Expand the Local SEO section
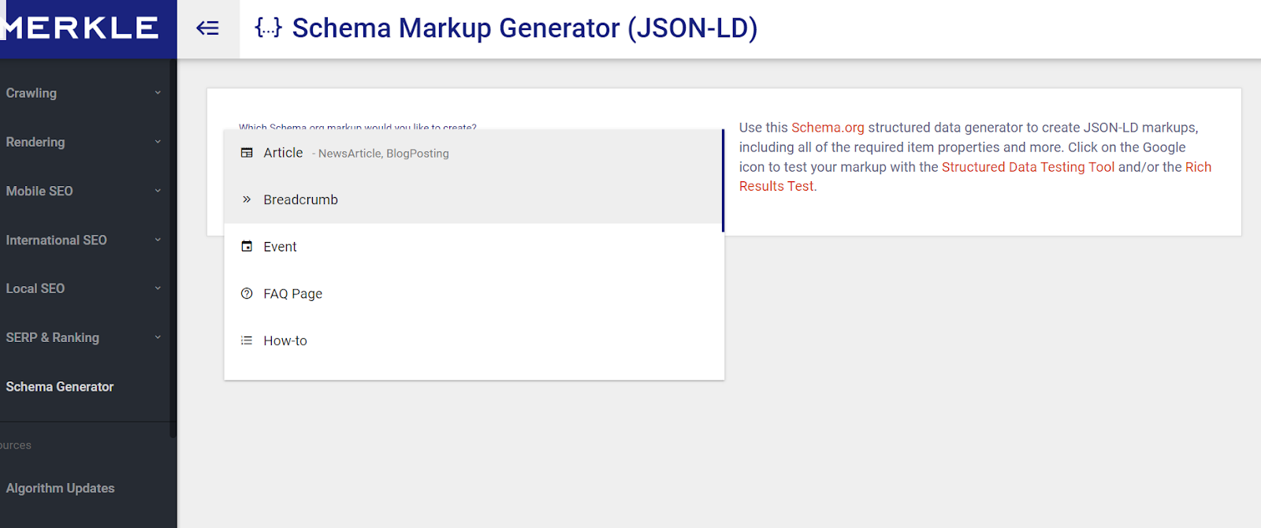This screenshot has height=528, width=1261. pyautogui.click(x=158, y=288)
